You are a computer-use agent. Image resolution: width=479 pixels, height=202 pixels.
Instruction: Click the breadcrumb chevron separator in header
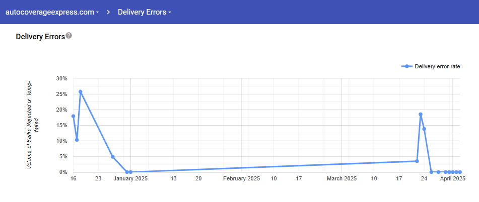(x=108, y=12)
